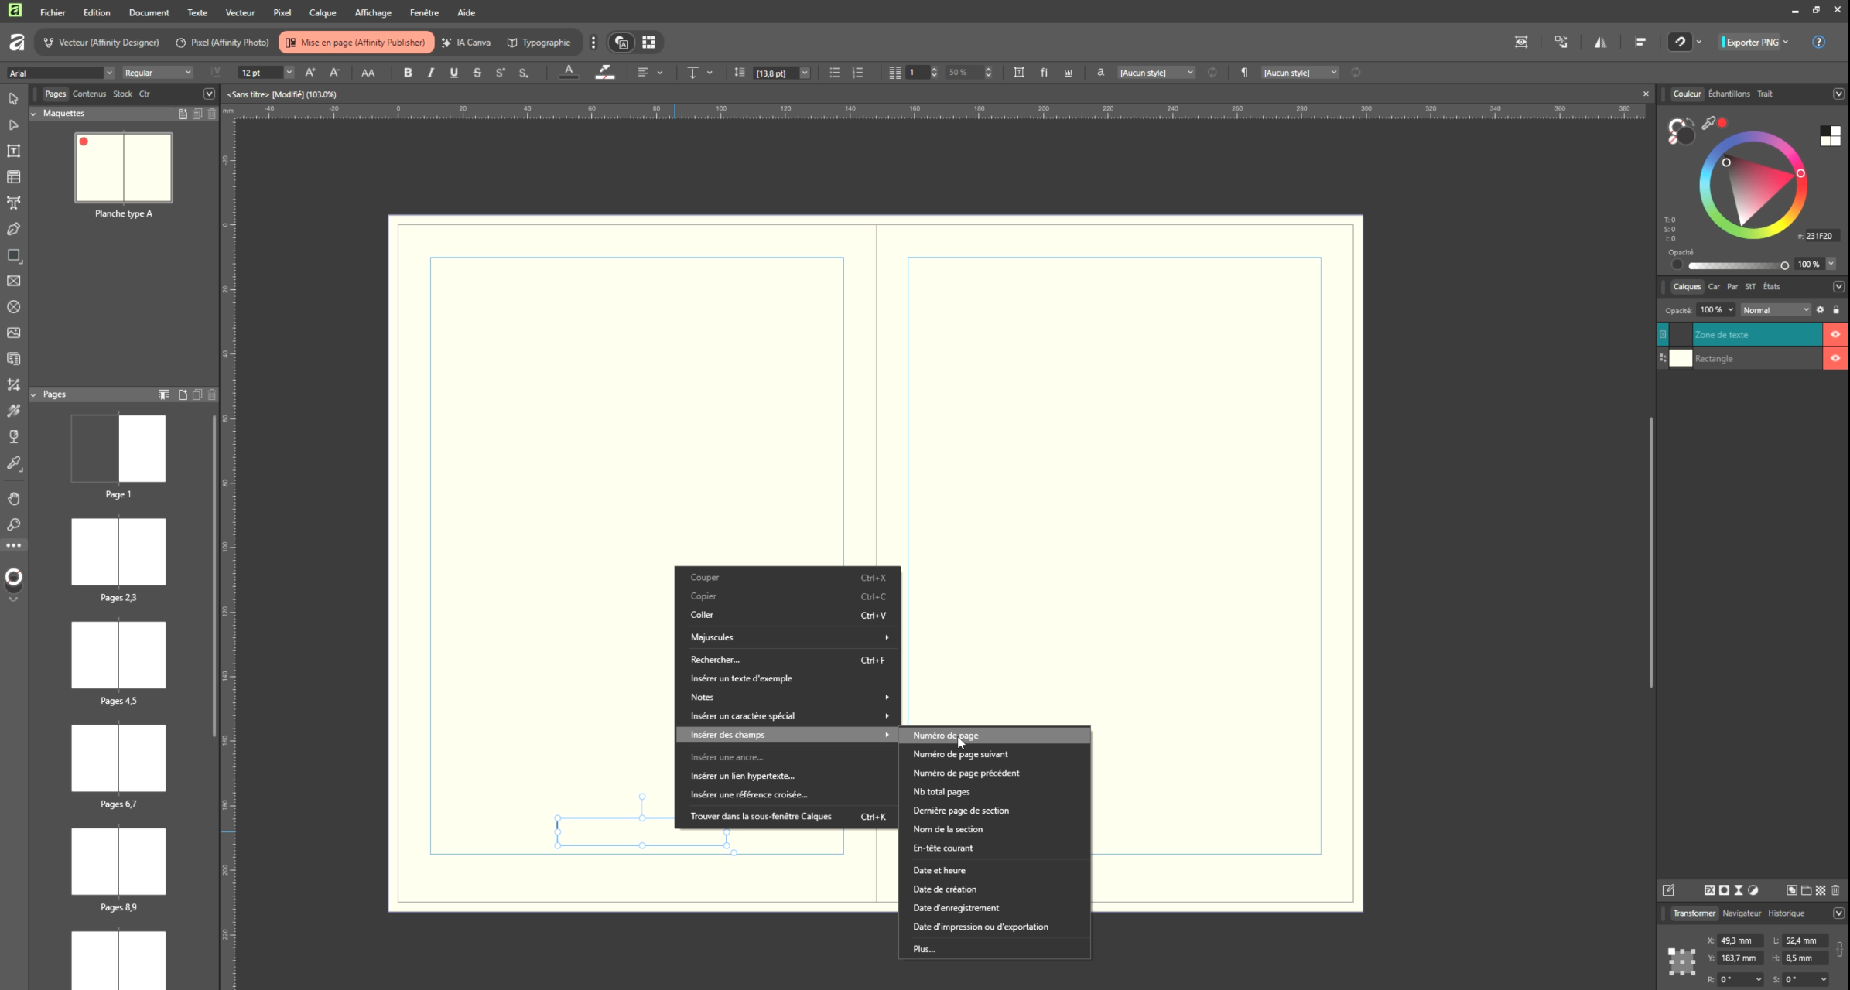
Task: Collapse the Maquettes section
Action: tap(33, 114)
